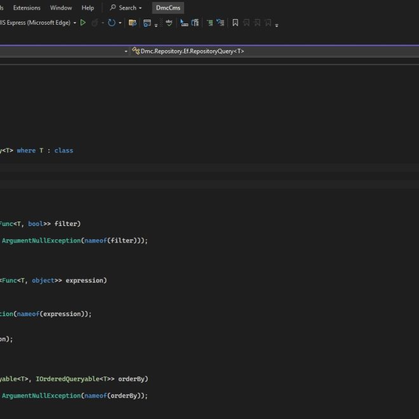
Task: Click the increase indent icon
Action: pos(209,23)
